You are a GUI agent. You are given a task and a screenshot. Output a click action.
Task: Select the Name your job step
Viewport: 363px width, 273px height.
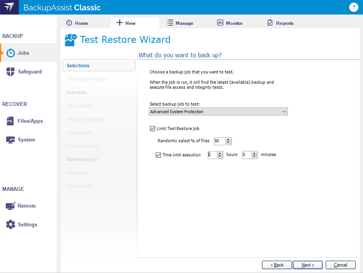[x=82, y=160]
